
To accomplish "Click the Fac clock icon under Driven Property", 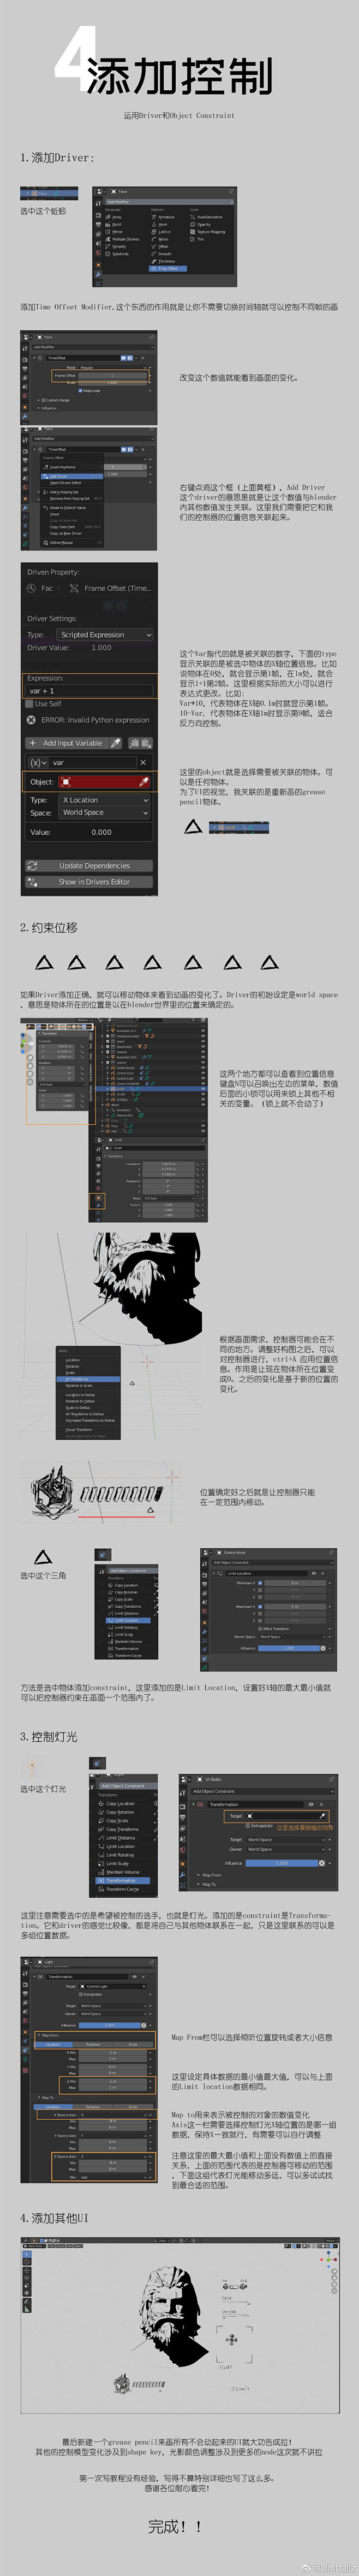I will 31,588.
